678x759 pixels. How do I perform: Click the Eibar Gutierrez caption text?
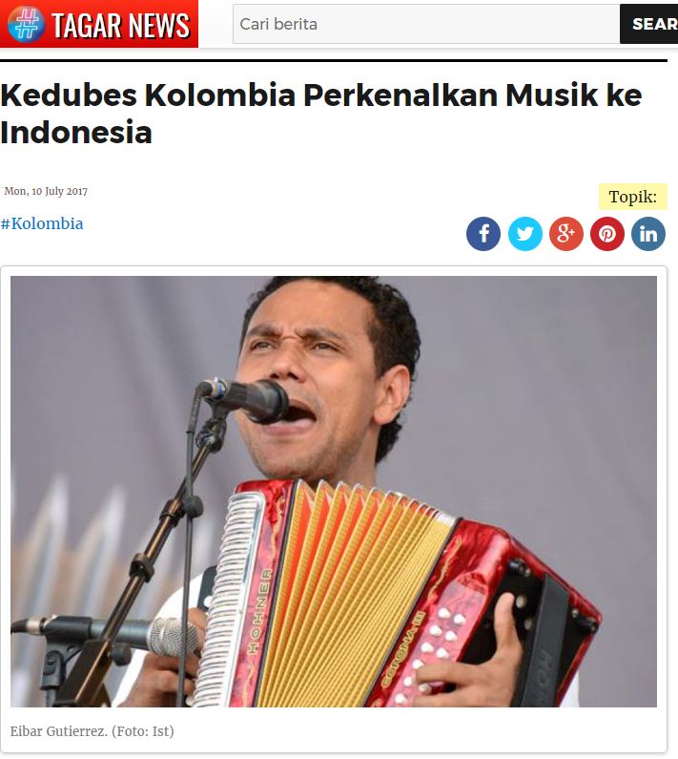click(x=58, y=731)
